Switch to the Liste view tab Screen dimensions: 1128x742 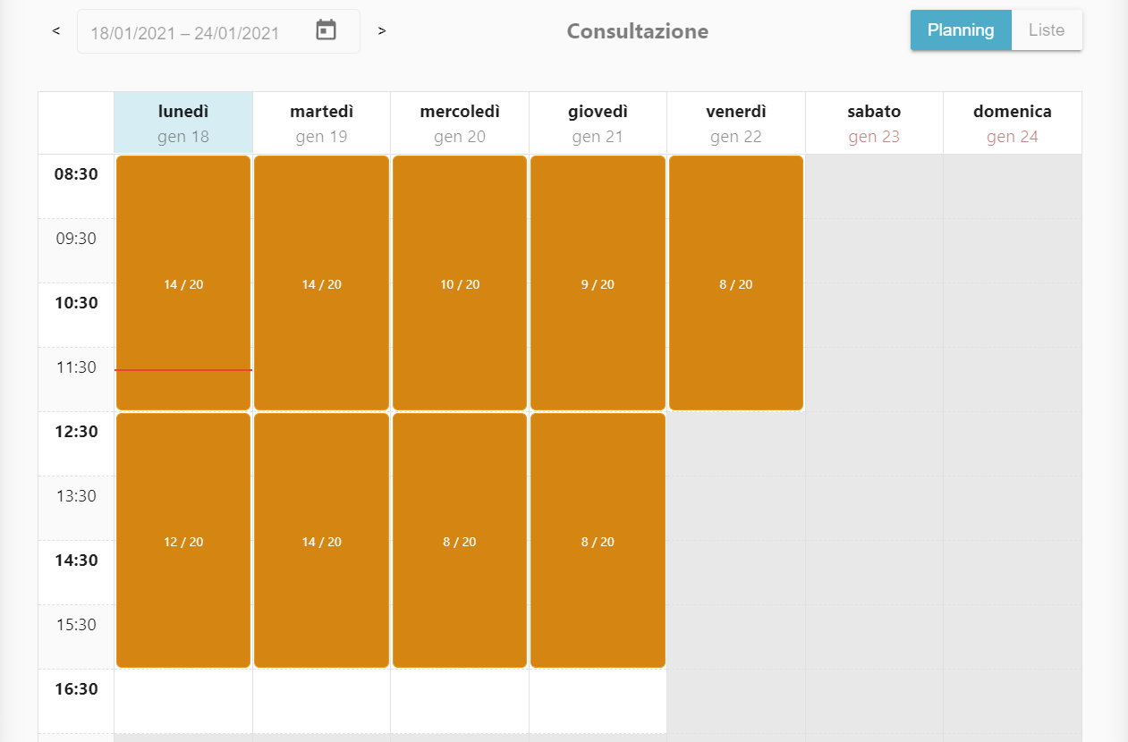click(x=1047, y=30)
